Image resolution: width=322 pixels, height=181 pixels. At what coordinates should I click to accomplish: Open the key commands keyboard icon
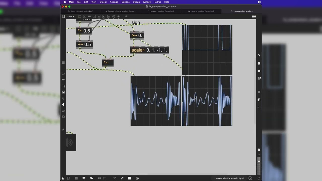[137, 178]
